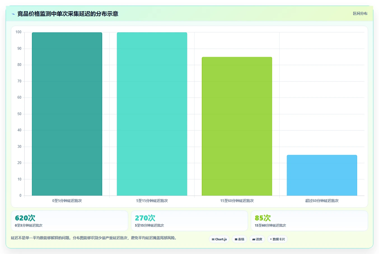Click the green 15至60分钟延迟批次 bar
This screenshot has height=254, width=379.
pyautogui.click(x=237, y=126)
